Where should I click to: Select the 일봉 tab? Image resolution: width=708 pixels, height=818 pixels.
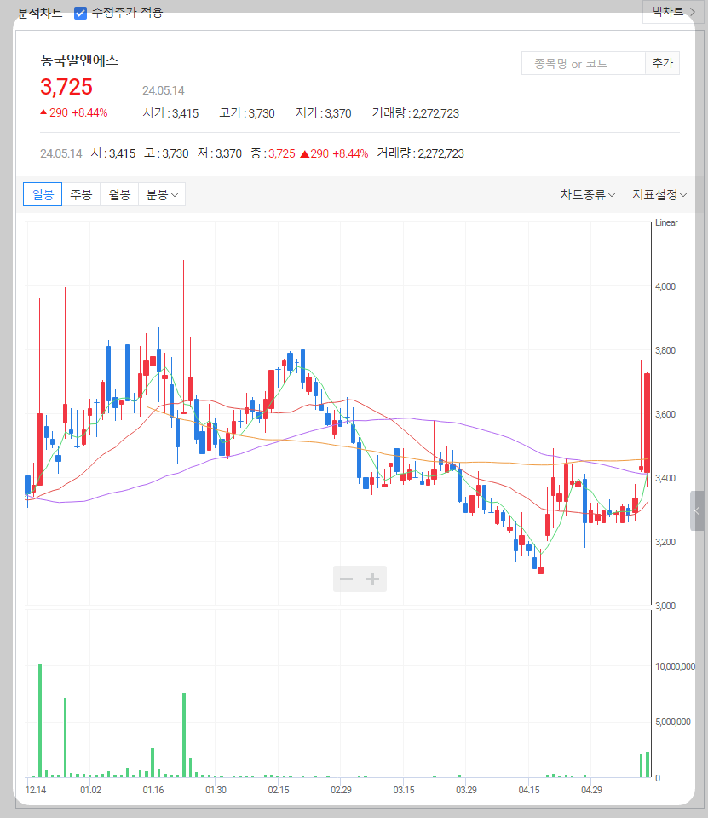[x=43, y=194]
